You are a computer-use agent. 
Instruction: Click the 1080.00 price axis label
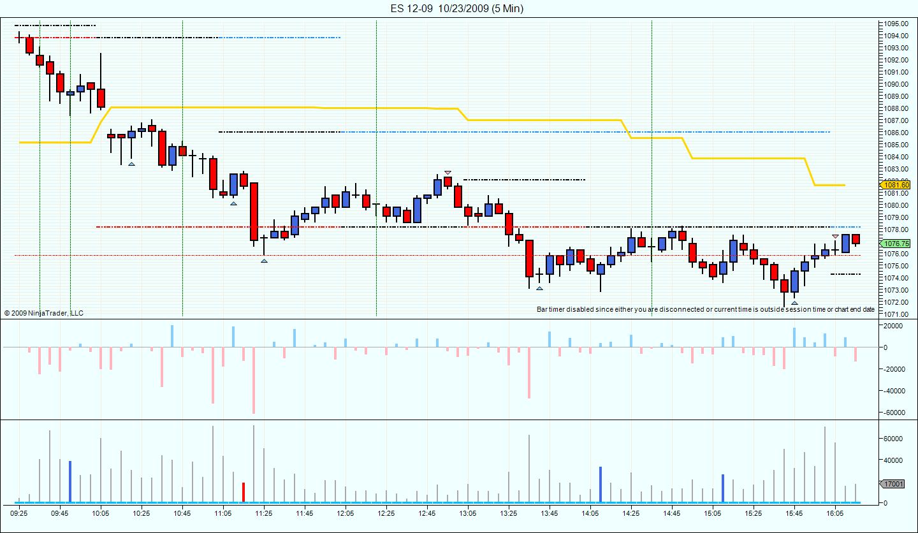click(x=896, y=205)
